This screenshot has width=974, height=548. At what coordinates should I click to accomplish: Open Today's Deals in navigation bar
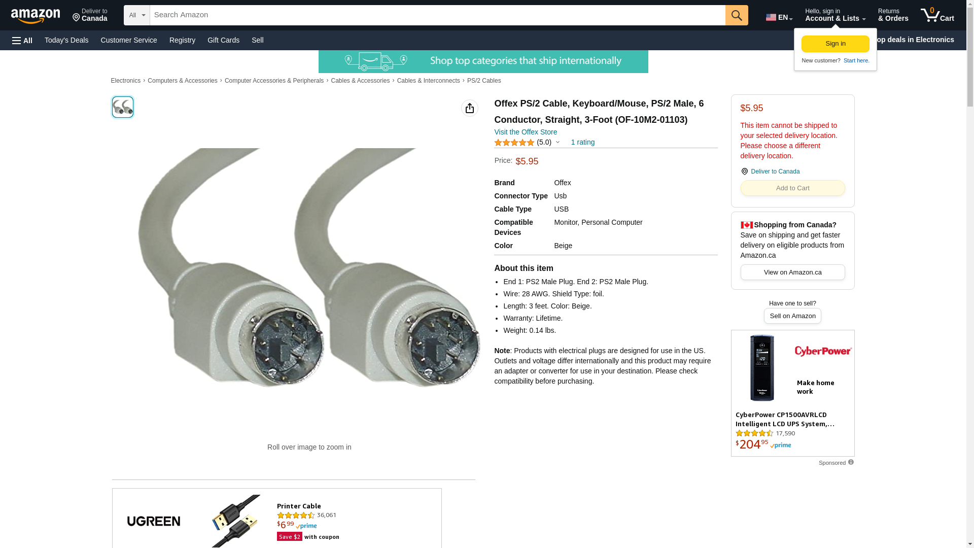coord(66,40)
